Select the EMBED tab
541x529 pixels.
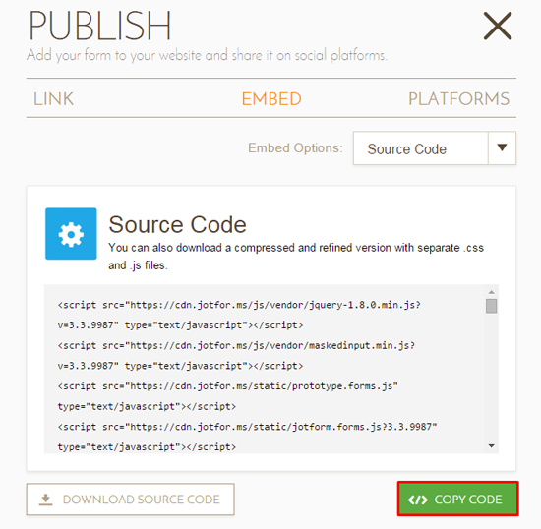271,99
